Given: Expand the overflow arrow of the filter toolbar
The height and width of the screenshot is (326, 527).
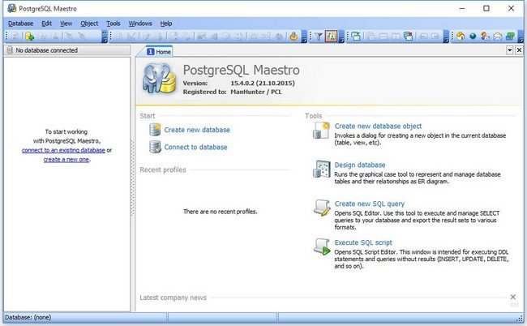Looking at the screenshot, I should 341,36.
